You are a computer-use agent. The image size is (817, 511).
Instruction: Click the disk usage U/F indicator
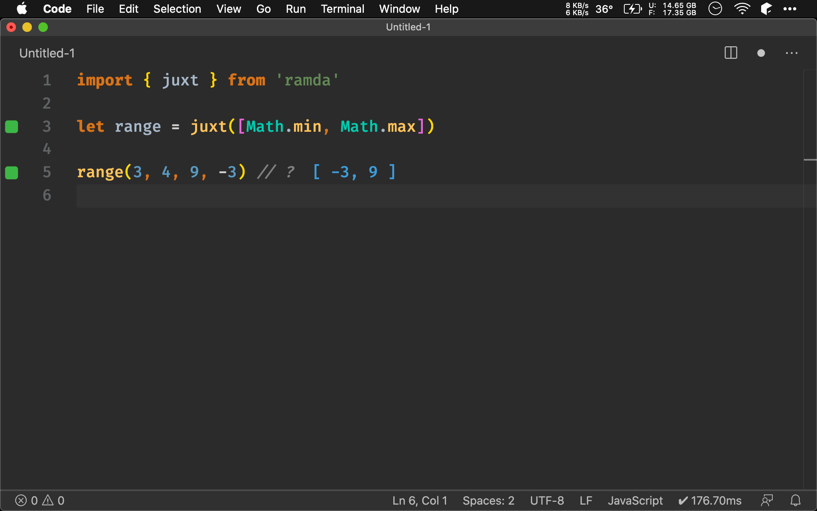(x=672, y=9)
